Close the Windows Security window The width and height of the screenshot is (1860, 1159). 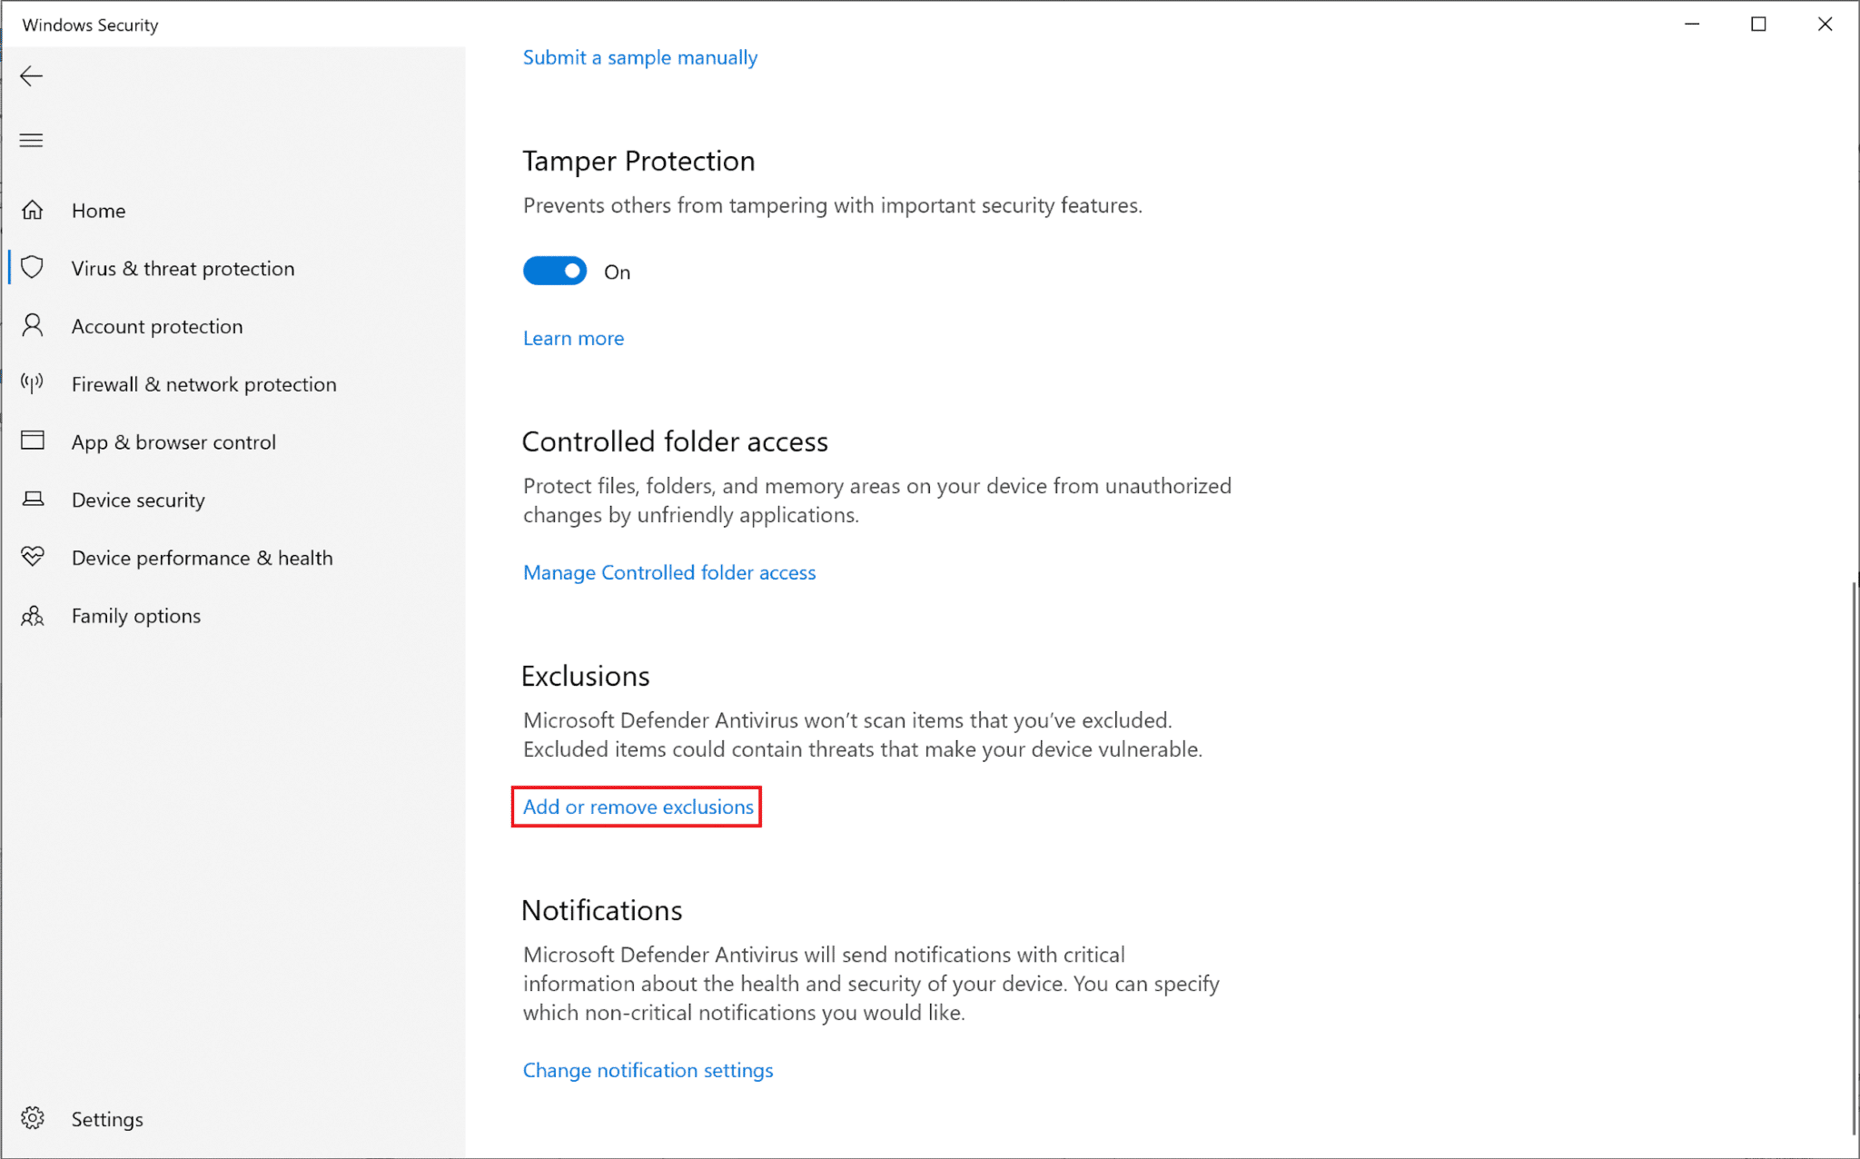1825,25
